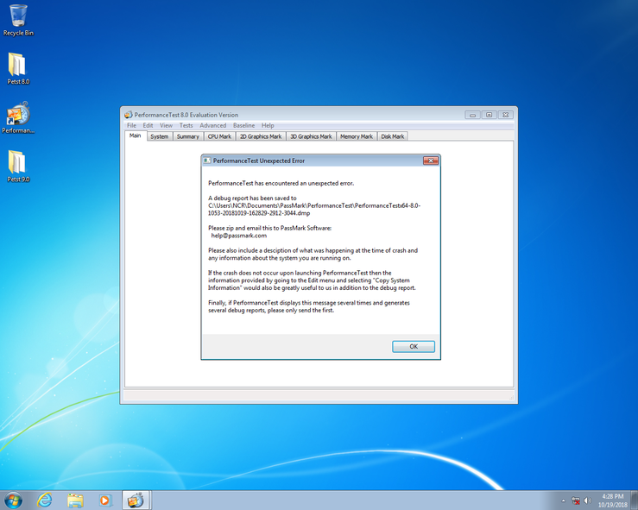This screenshot has width=638, height=510.
Task: Switch to the Memory Mark tab
Action: pos(357,136)
